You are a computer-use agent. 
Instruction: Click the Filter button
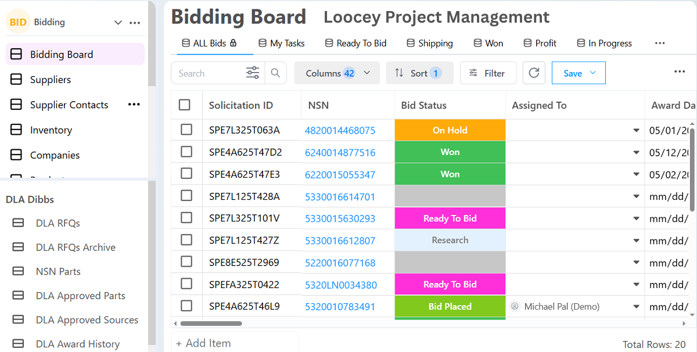pyautogui.click(x=488, y=73)
